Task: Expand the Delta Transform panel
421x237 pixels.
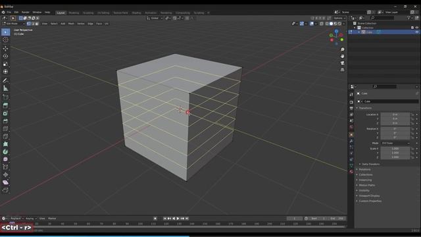Action: (370, 164)
